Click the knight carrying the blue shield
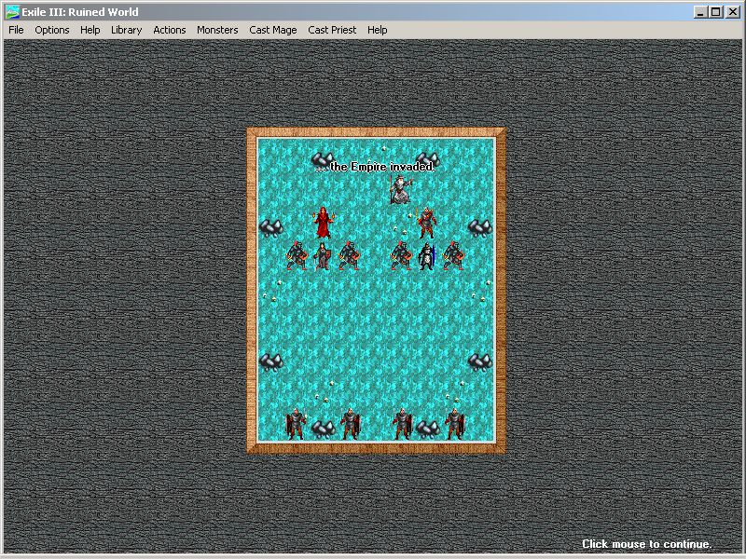The width and height of the screenshot is (746, 559). pyautogui.click(x=428, y=254)
